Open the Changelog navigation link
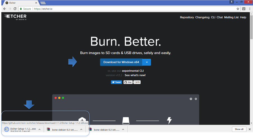 click(202, 17)
